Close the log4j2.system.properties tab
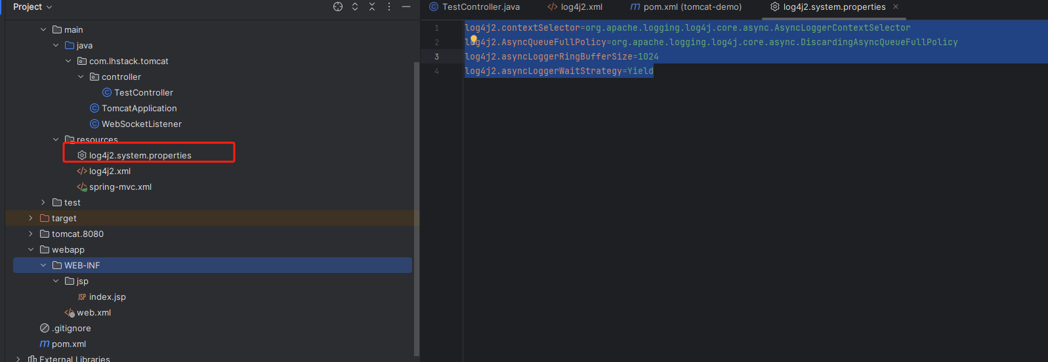1048x362 pixels. coord(896,7)
